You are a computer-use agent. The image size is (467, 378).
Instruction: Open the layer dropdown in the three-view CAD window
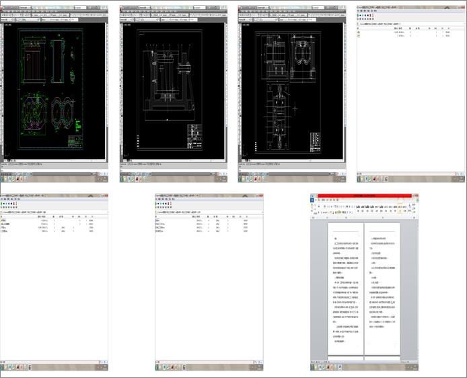(266, 20)
